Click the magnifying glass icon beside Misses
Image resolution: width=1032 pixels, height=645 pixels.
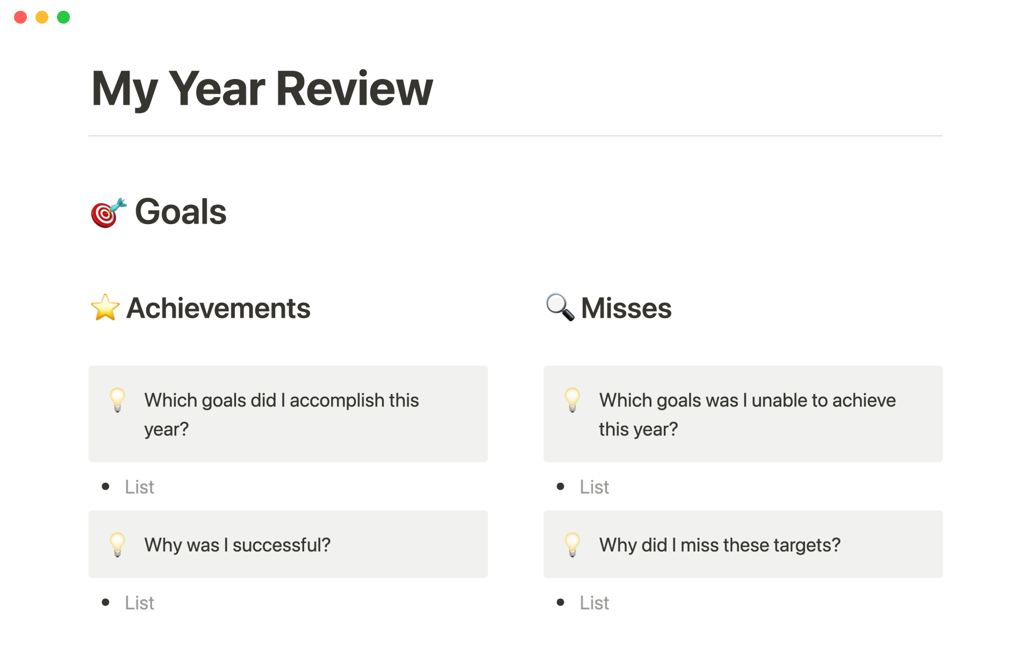pos(560,307)
